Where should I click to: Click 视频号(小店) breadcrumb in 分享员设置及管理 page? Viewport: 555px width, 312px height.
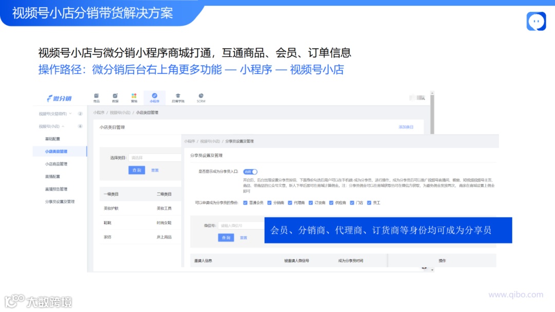pos(210,141)
